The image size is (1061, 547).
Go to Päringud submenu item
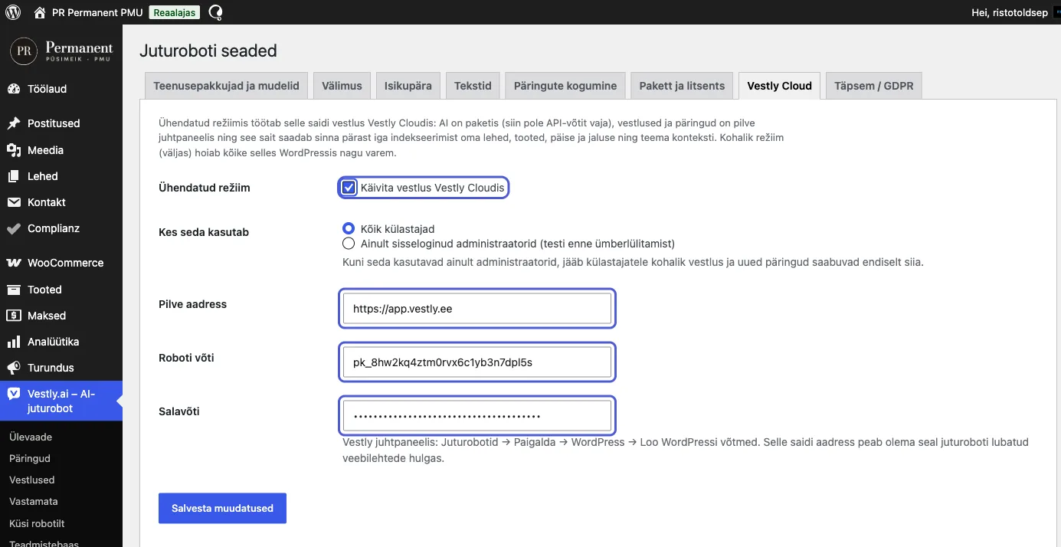coord(30,458)
